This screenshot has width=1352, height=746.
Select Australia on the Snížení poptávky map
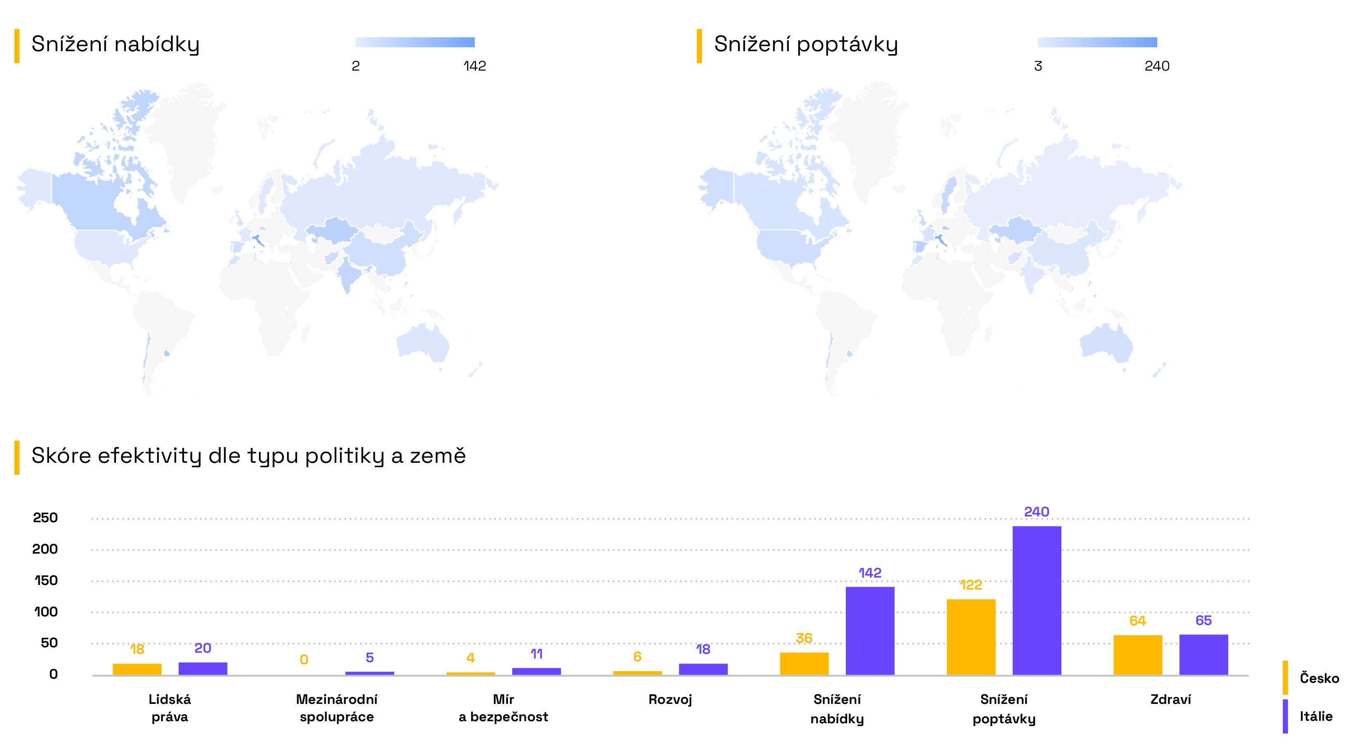(x=1106, y=343)
